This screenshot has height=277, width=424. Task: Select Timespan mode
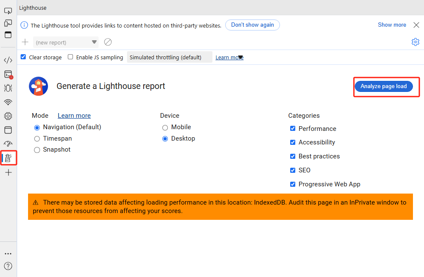(x=37, y=139)
